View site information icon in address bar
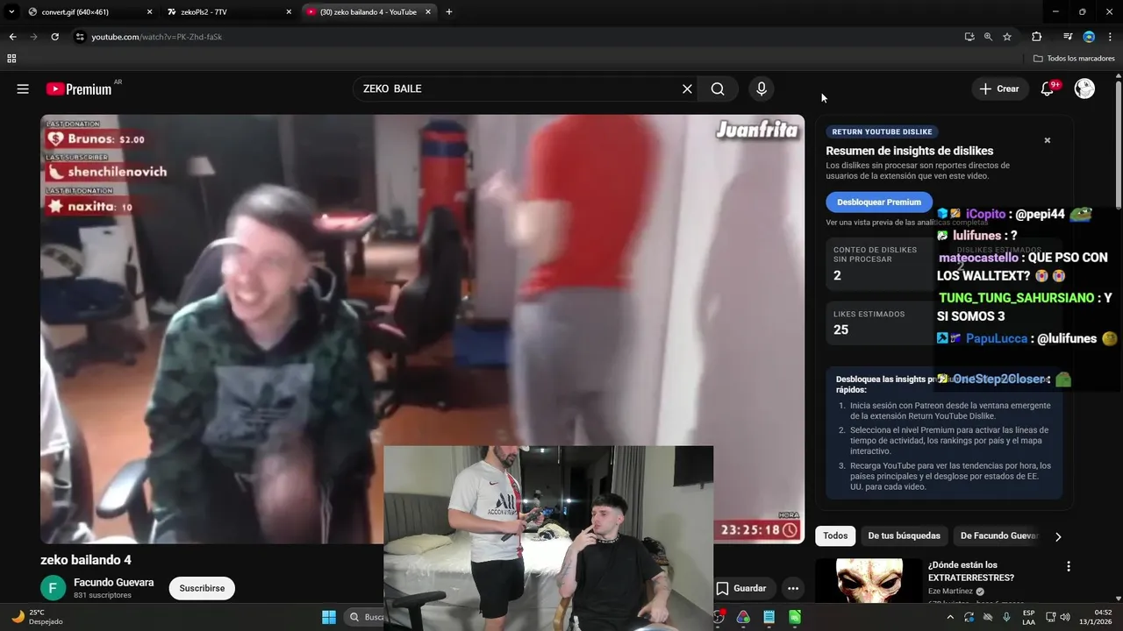Image resolution: width=1123 pixels, height=631 pixels. pyautogui.click(x=80, y=37)
